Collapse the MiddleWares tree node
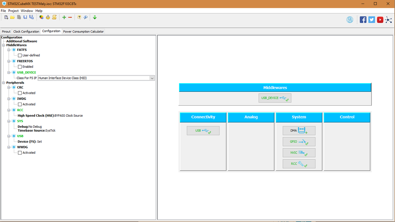This screenshot has height=222, width=395. click(4, 45)
